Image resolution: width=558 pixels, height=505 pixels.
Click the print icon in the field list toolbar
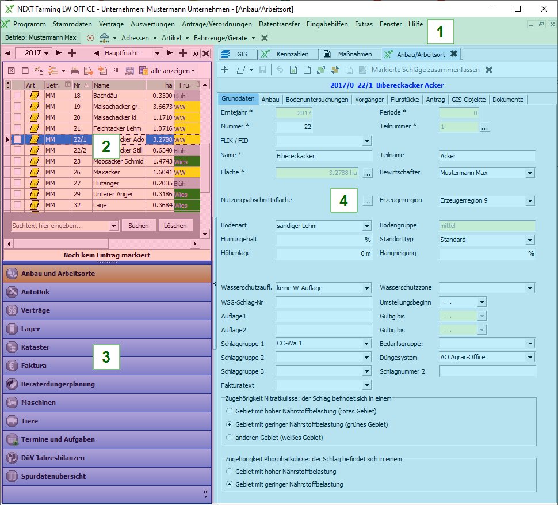pyautogui.click(x=75, y=71)
